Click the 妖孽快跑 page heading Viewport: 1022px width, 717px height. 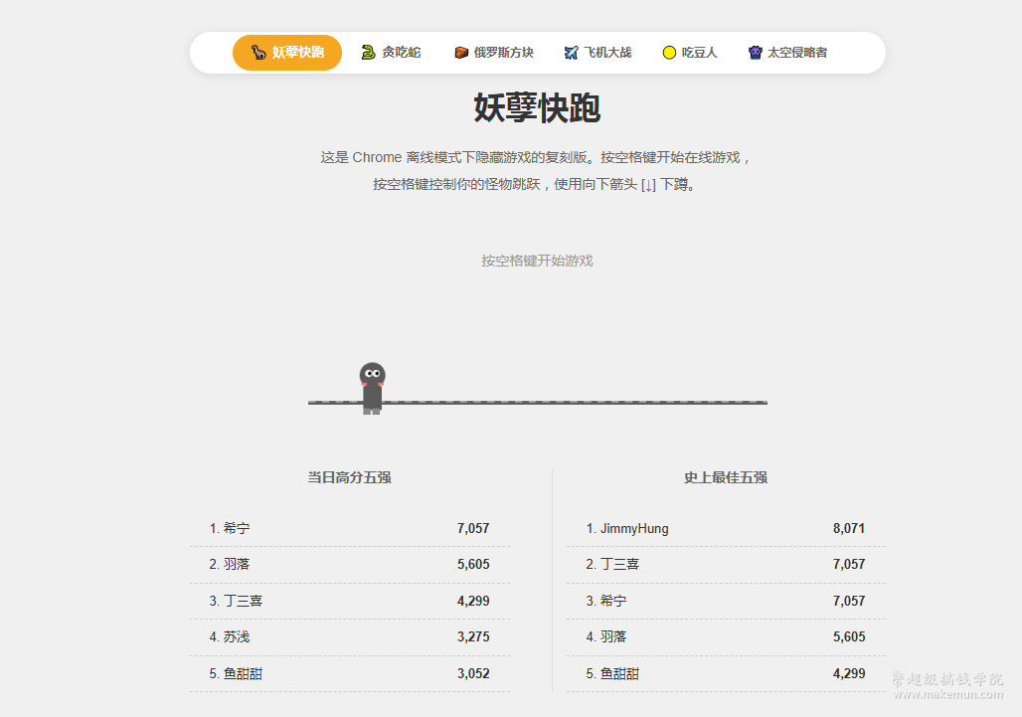tap(537, 107)
